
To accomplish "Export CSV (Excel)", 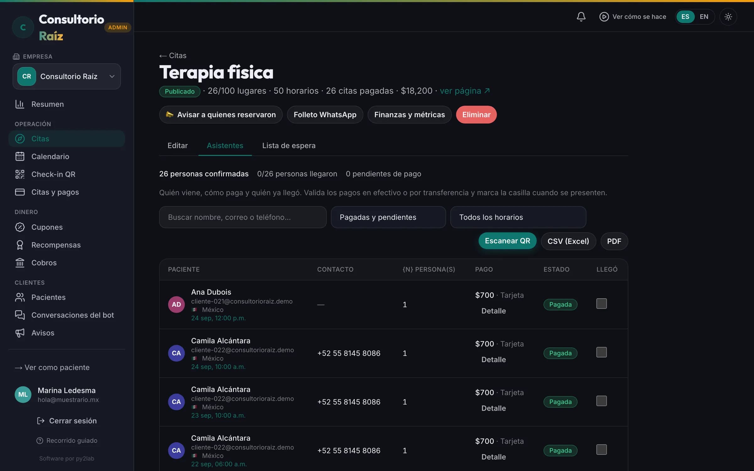I will pyautogui.click(x=568, y=241).
